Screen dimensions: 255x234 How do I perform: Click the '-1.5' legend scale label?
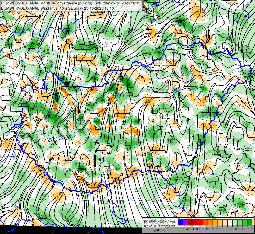pyautogui.click(x=217, y=229)
